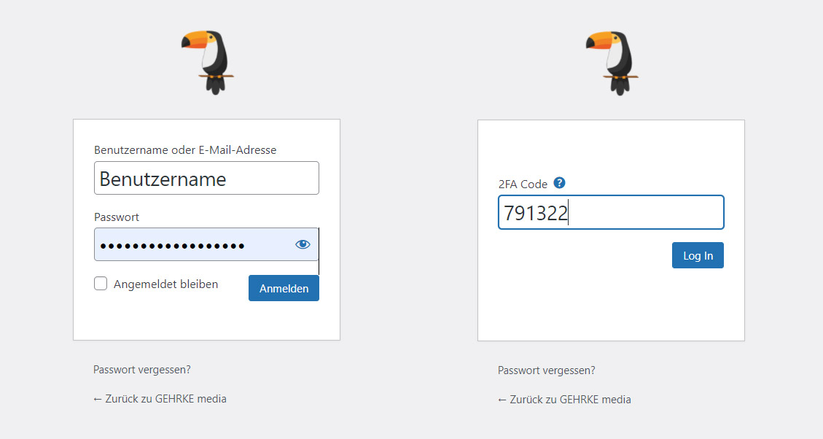Click the toucan logo above the username form
The height and width of the screenshot is (439, 823).
(208, 63)
